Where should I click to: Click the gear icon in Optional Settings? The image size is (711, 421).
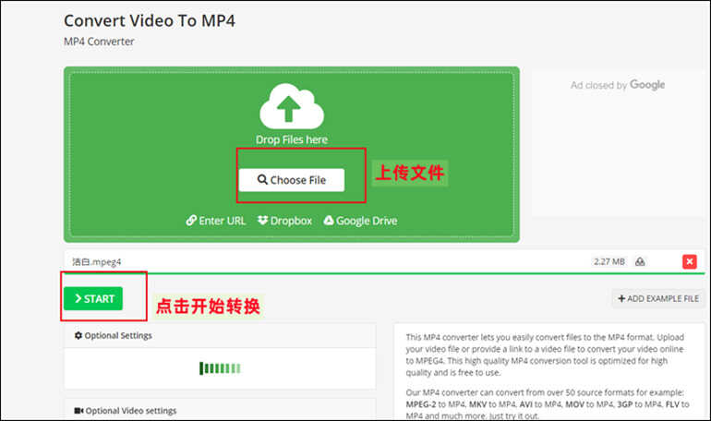(78, 335)
